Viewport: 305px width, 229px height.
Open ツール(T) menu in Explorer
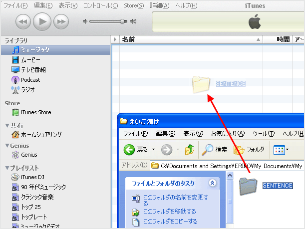pyautogui.click(x=264, y=134)
